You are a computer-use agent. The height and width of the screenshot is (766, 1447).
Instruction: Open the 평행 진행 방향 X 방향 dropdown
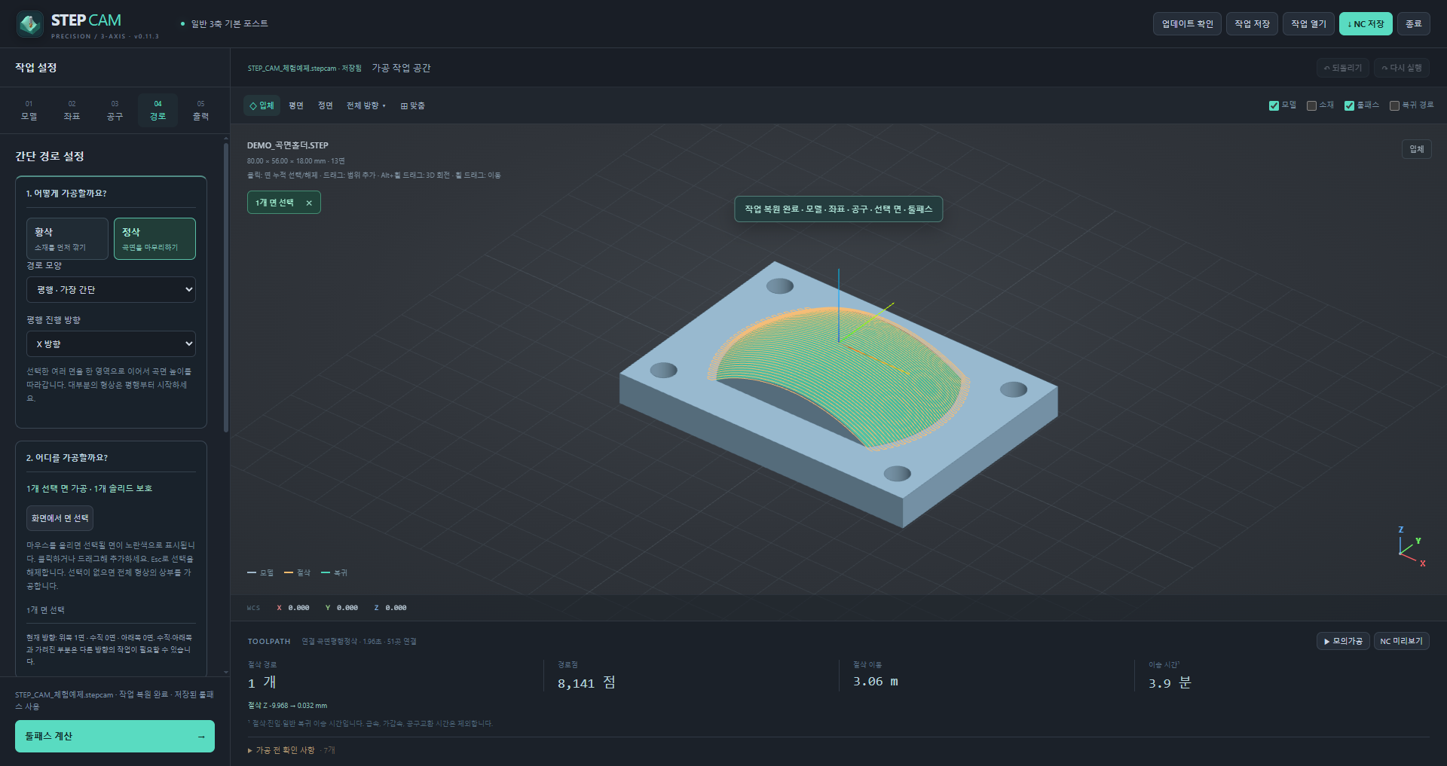point(111,344)
